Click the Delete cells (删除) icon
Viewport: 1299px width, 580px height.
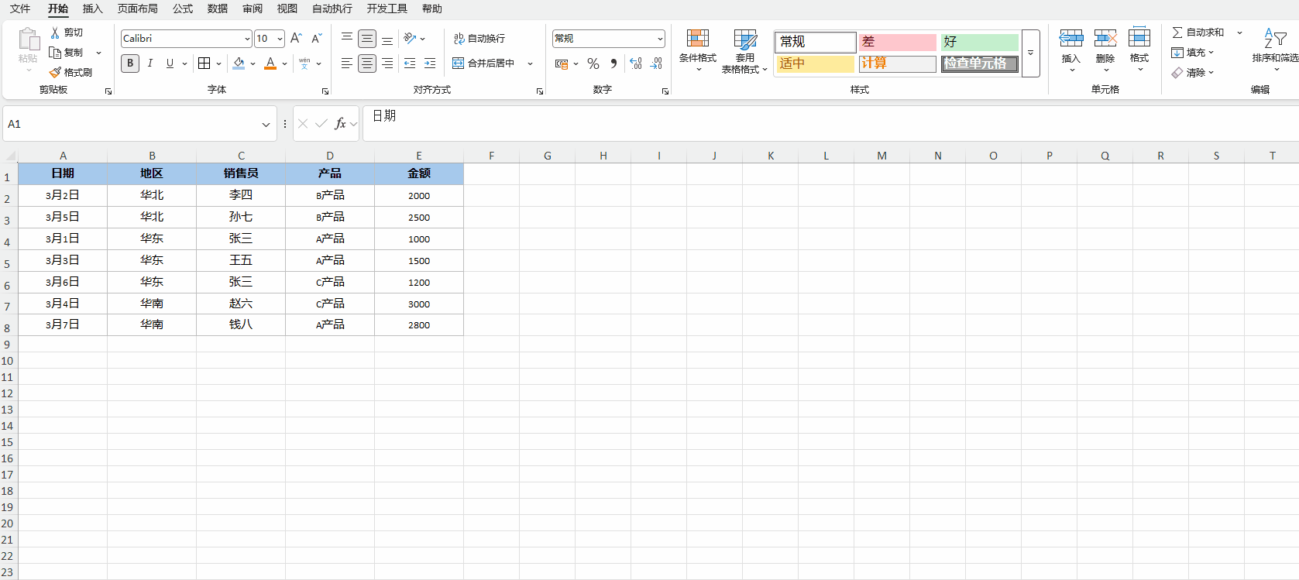click(x=1105, y=39)
